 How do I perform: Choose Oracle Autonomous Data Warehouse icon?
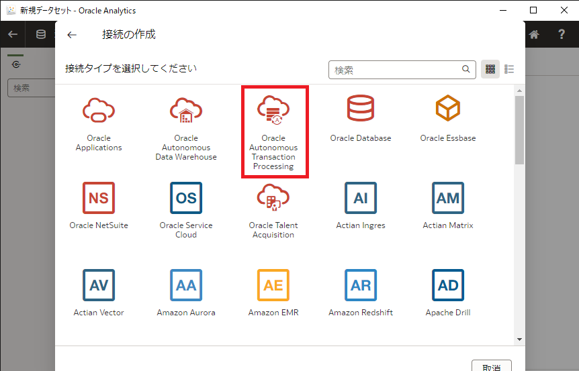coord(186,109)
